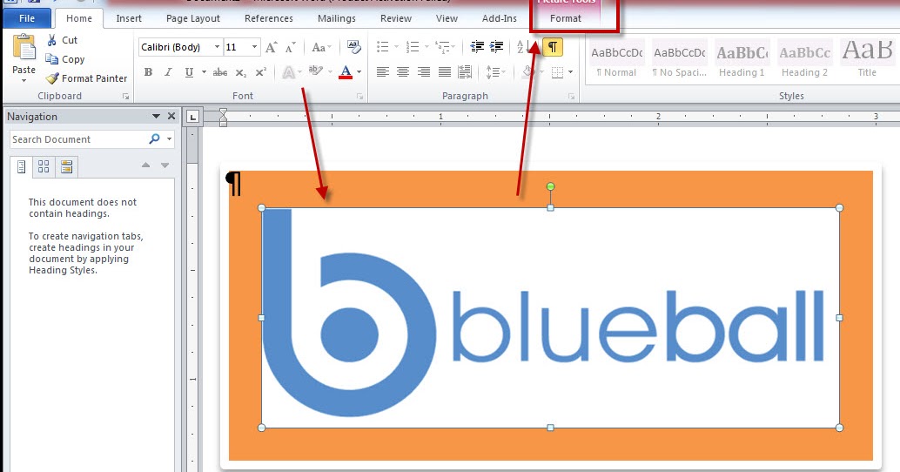Toggle Bold formatting

[148, 72]
